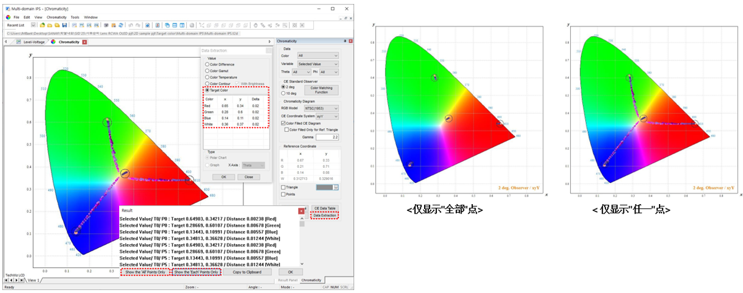Click the Level-Voltage tab chart icon
743x293 pixels.
(17, 42)
